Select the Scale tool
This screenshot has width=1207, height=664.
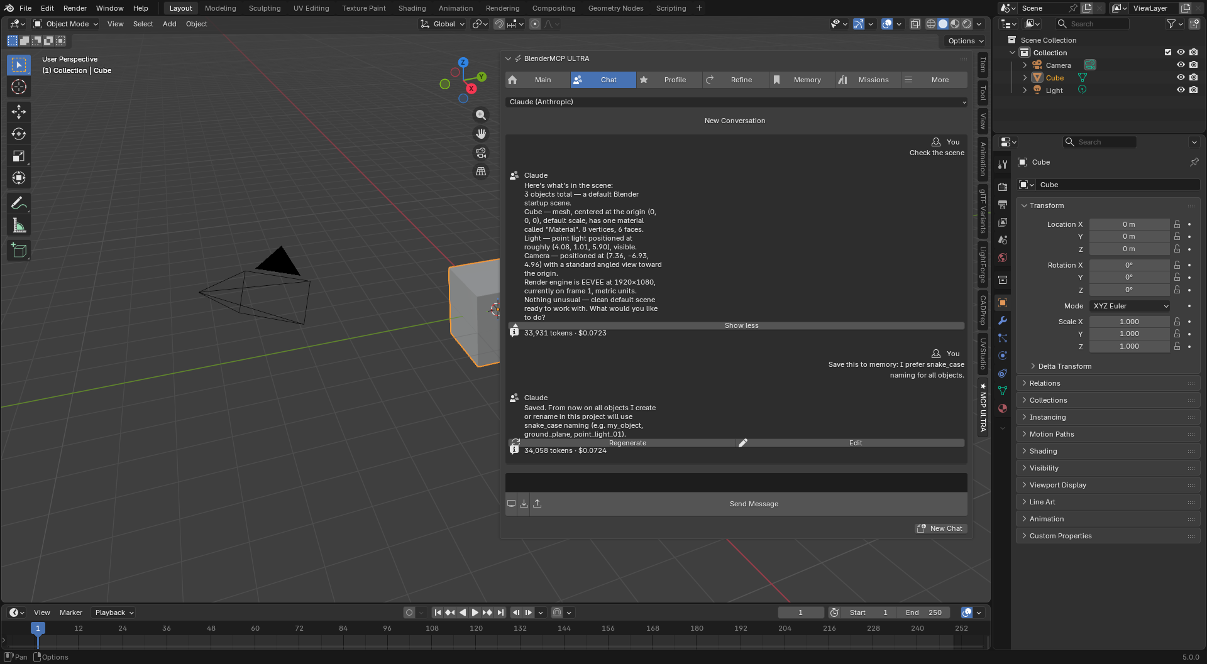coord(19,156)
